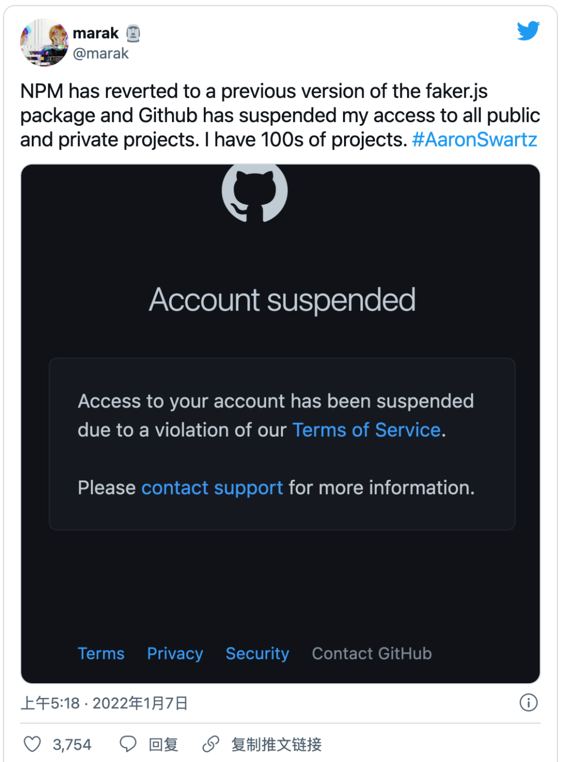Screen dimensions: 563x762
Task: Click the Twitter bird logo
Action: tap(528, 31)
